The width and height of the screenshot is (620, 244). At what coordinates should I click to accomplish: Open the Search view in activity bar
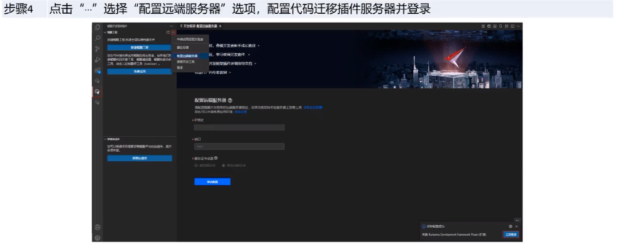97,38
